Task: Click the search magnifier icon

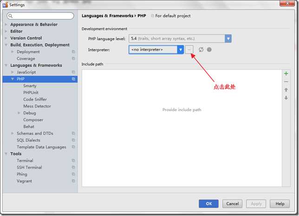Action: tap(11, 16)
